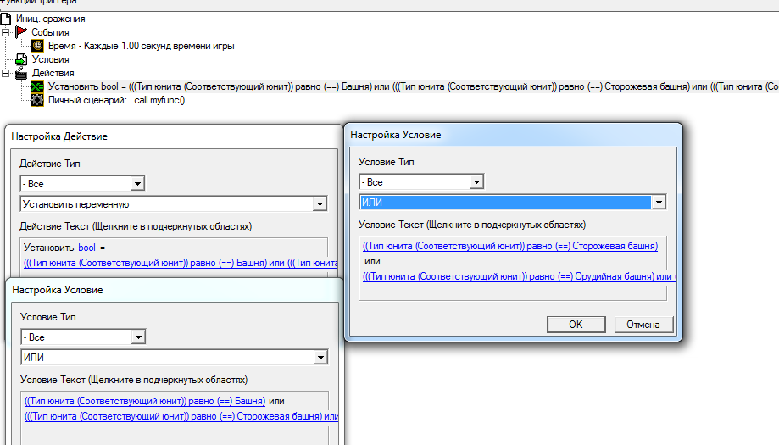Select the События tree label
This screenshot has height=445, width=779.
coord(50,32)
